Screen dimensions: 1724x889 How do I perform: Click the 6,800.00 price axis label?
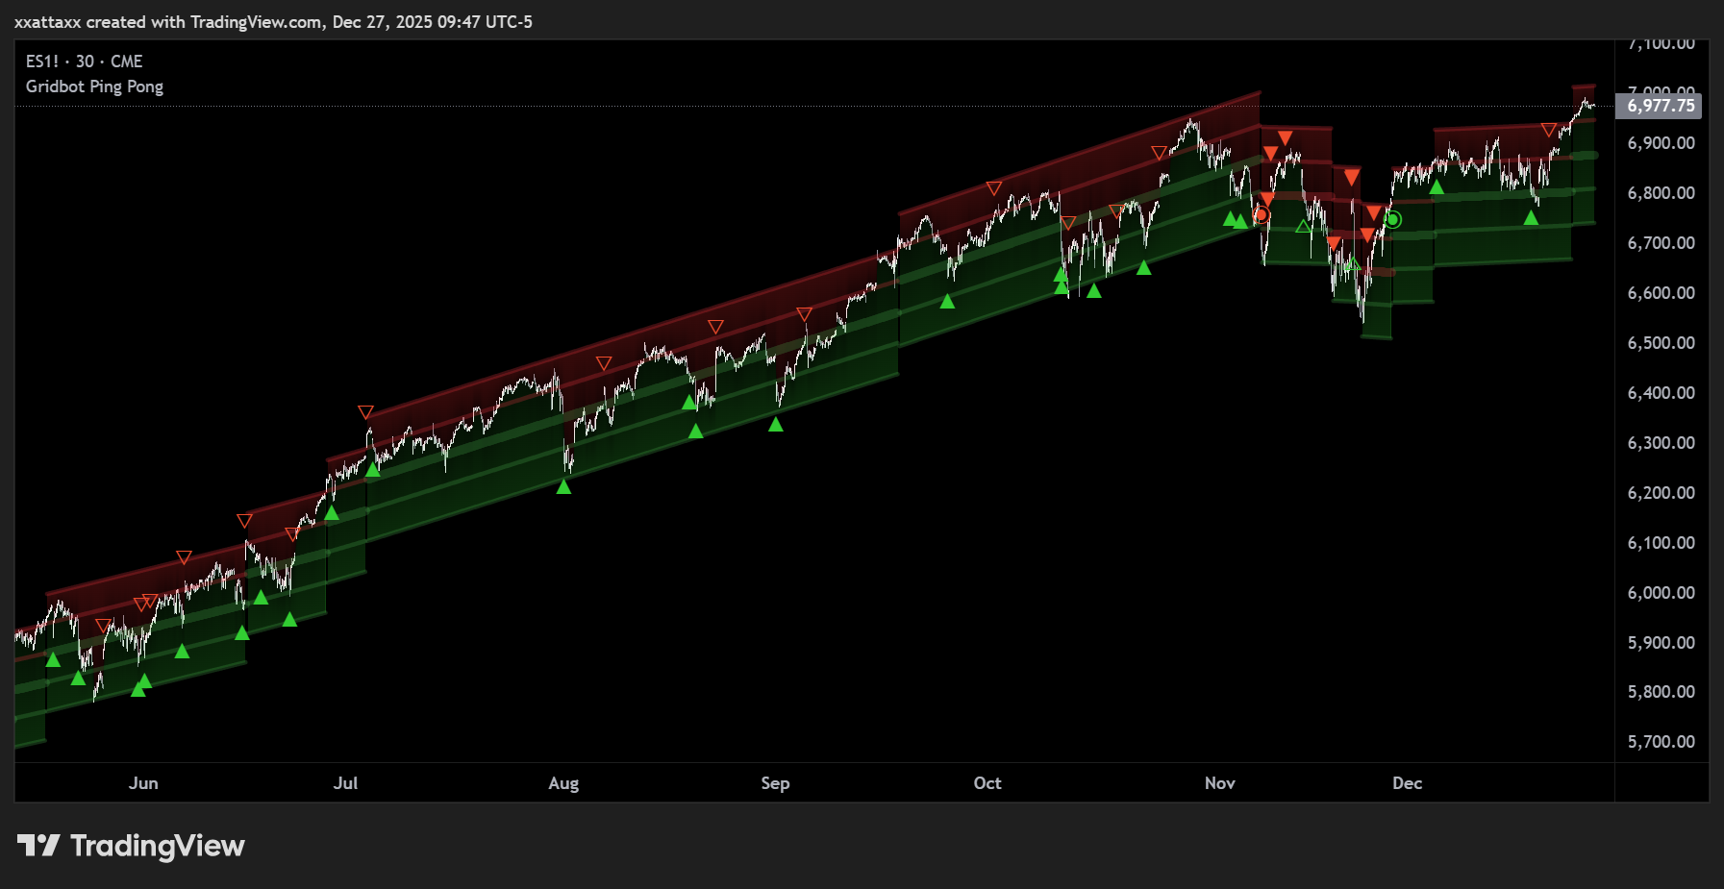[x=1661, y=193]
